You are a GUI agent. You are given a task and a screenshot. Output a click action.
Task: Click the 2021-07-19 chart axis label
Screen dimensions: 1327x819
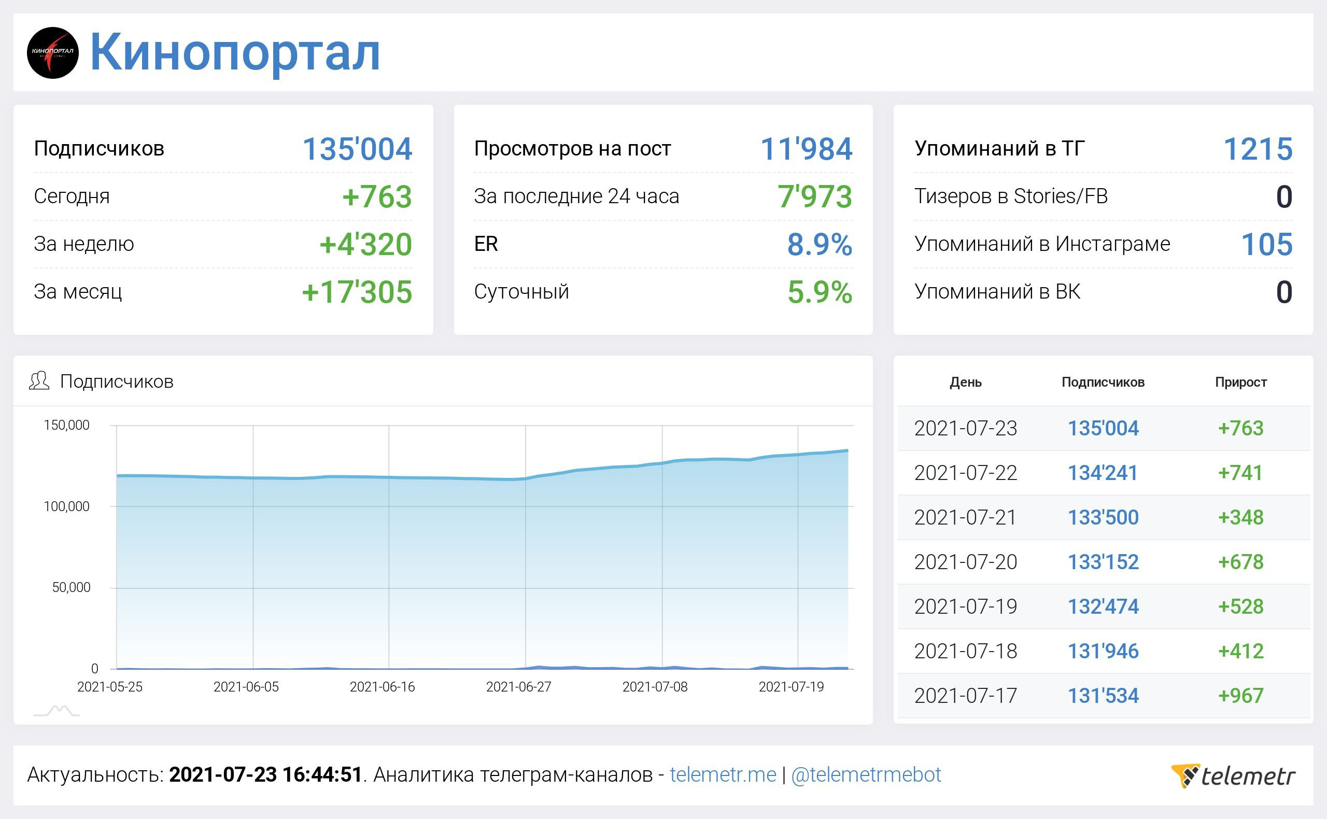791,687
